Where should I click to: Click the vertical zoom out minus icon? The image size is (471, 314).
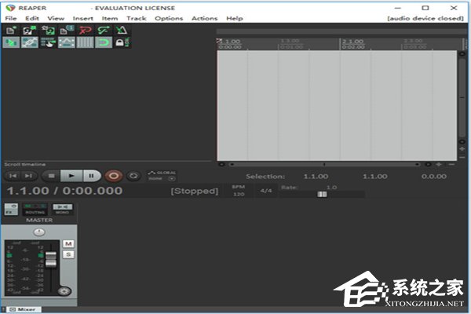pyautogui.click(x=462, y=157)
